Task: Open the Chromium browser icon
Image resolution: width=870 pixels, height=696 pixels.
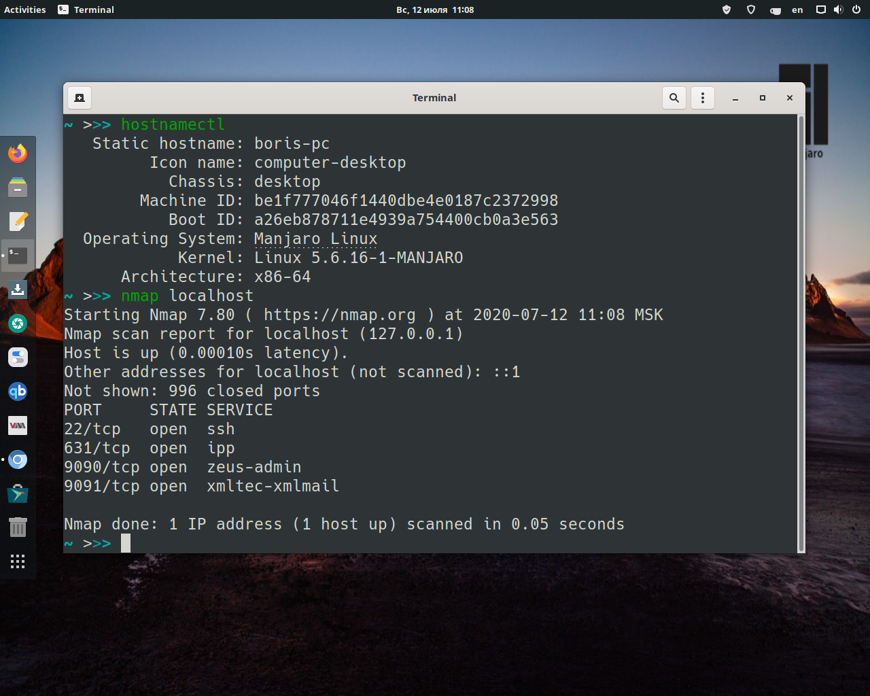Action: 18,459
